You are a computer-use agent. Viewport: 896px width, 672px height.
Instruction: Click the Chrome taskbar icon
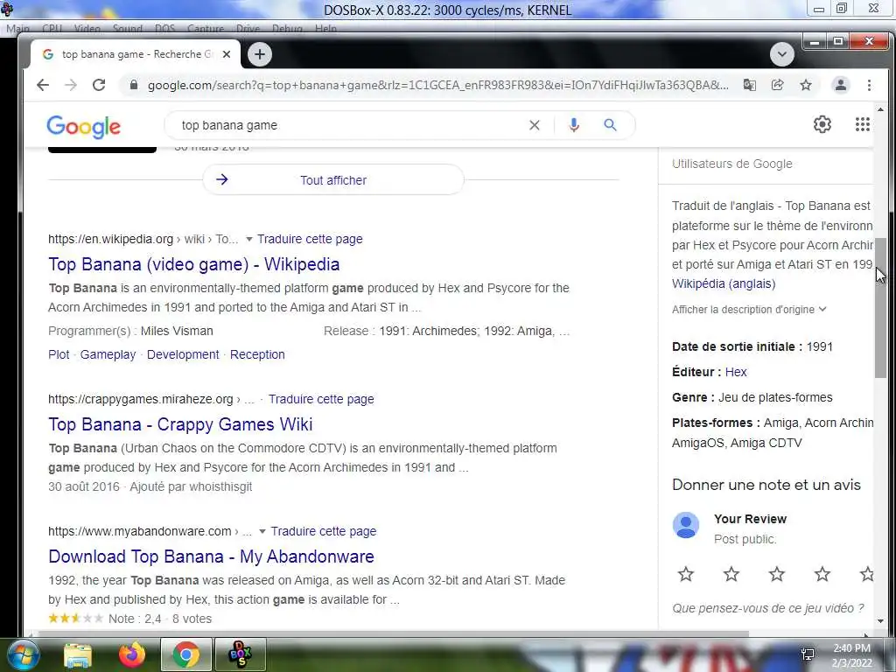coord(185,654)
